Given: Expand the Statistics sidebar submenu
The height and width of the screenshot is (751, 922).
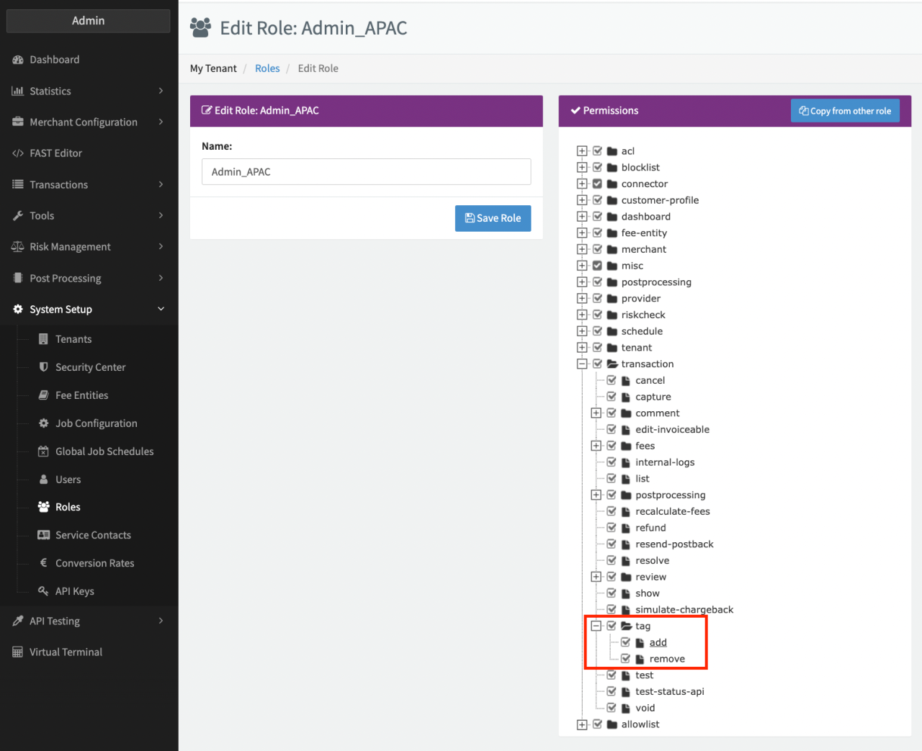Looking at the screenshot, I should coord(160,91).
